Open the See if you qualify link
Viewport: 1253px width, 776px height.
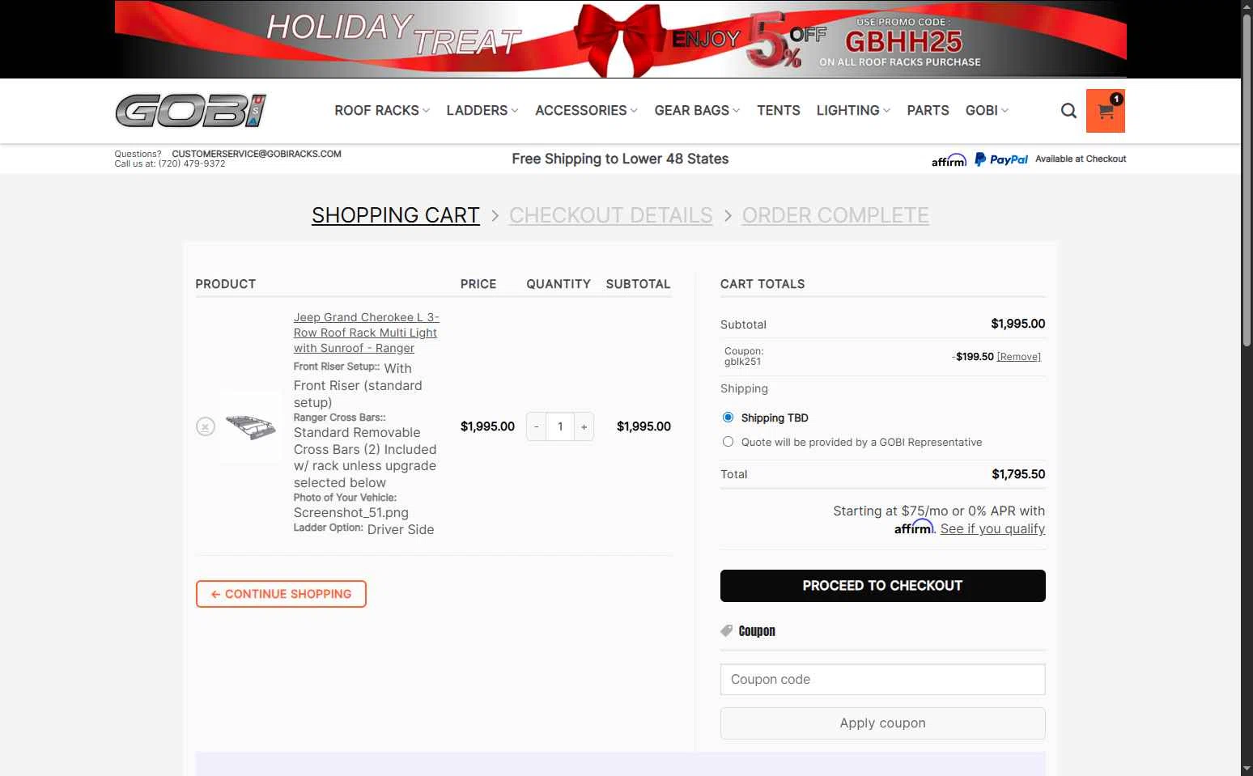[x=992, y=528]
